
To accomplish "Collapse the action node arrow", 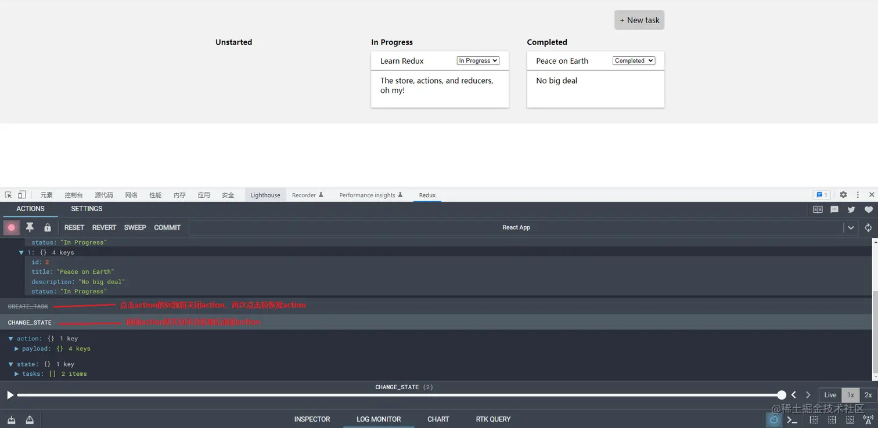I will 11,339.
